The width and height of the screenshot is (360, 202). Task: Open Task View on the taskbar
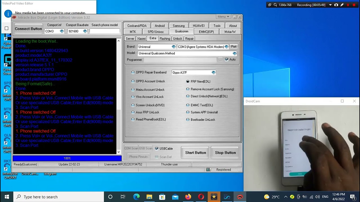[x=123, y=197]
